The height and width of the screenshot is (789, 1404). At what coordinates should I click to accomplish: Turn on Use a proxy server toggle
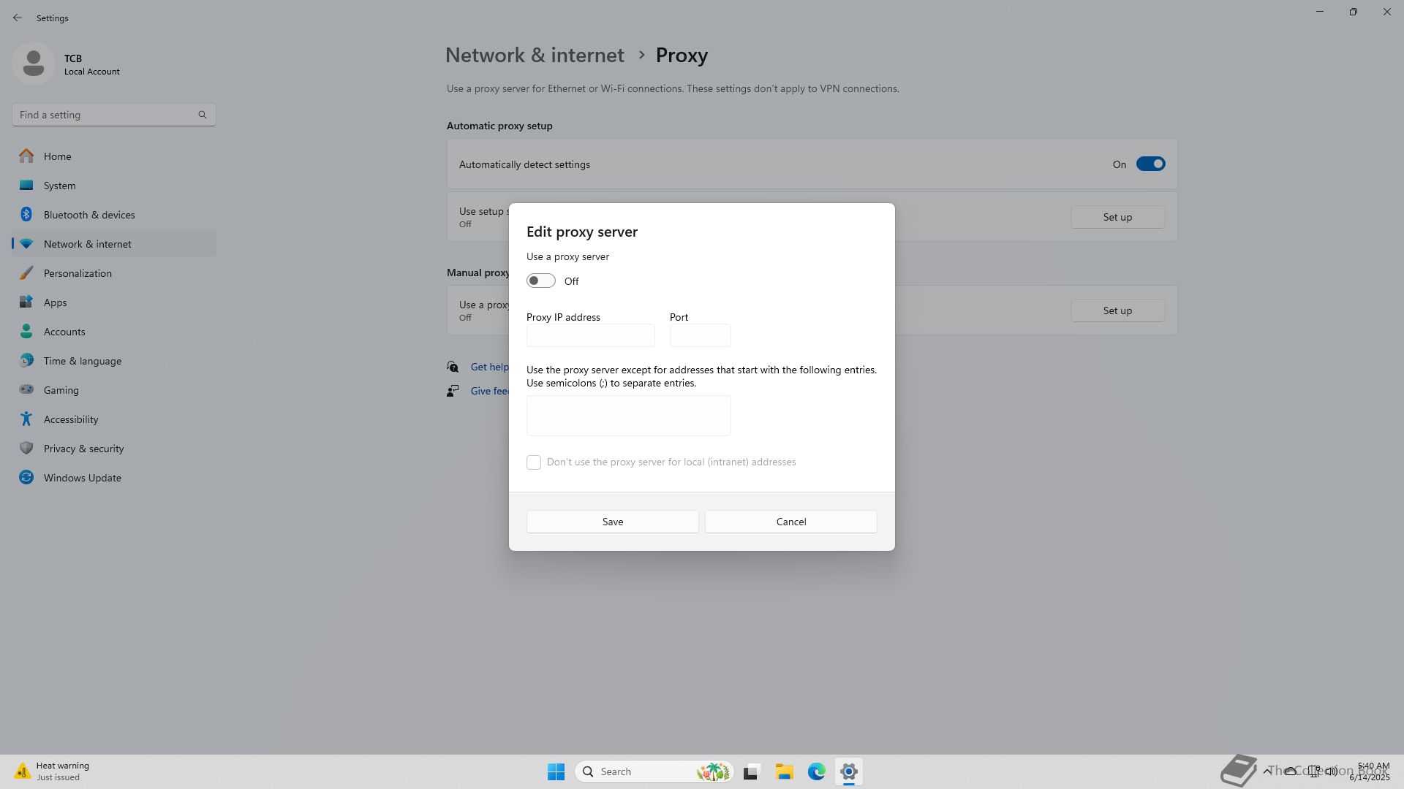coord(541,281)
